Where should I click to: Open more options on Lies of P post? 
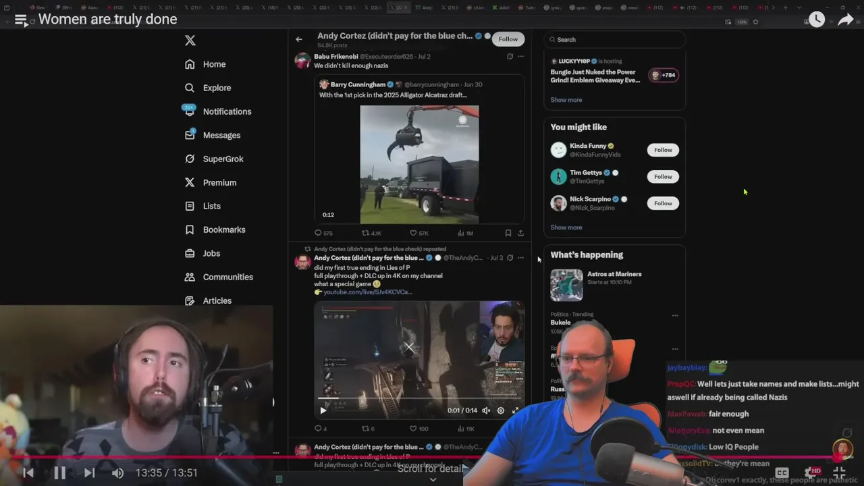(x=520, y=258)
